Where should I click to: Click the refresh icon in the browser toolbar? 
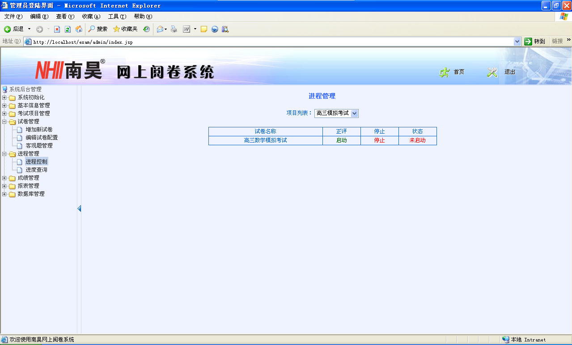(x=67, y=29)
